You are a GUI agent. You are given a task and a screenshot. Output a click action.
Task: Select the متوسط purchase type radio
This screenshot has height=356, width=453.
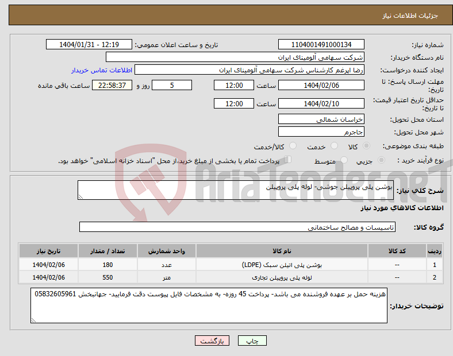tap(344, 160)
